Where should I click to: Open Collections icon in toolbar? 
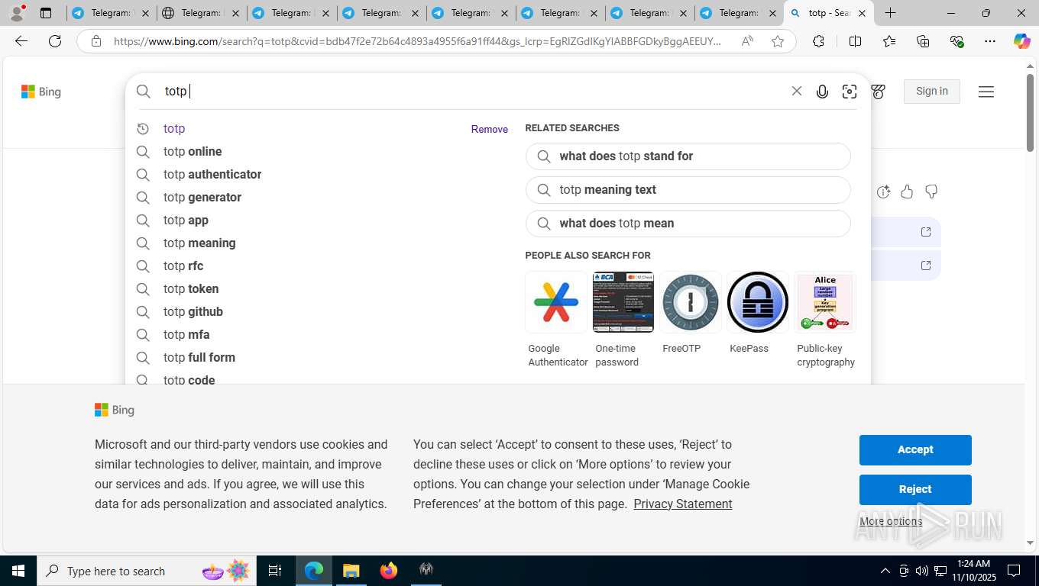(x=923, y=41)
